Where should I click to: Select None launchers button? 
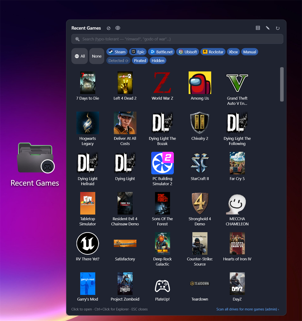pyautogui.click(x=97, y=56)
